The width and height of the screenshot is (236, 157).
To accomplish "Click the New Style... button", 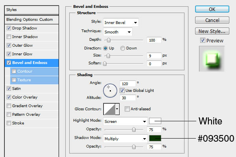I will pos(212,31).
